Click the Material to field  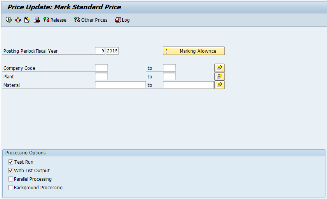188,85
